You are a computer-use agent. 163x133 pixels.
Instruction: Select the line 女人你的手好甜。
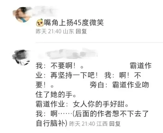[x=101, y=104]
